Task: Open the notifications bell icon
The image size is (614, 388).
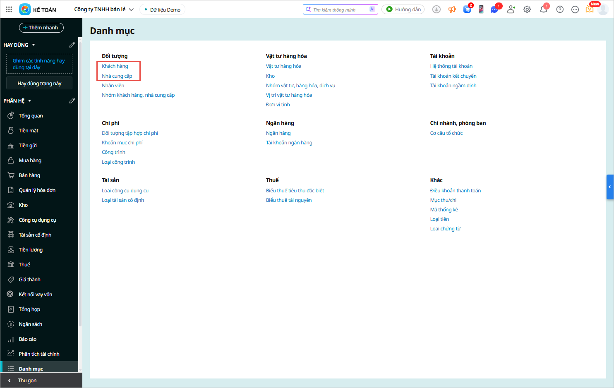Action: 543,10
